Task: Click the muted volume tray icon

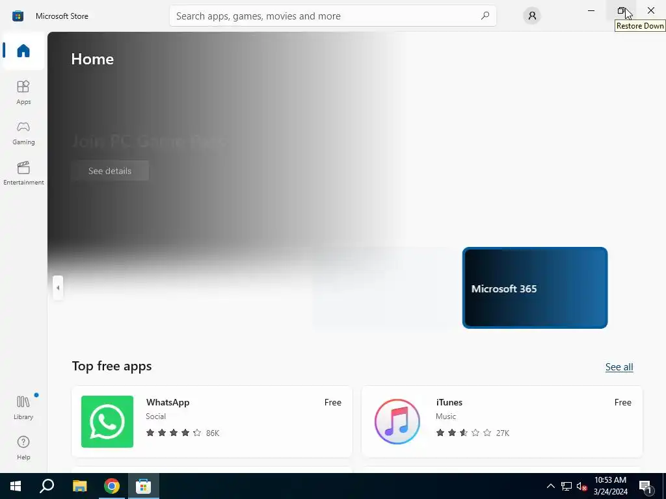Action: coord(581,486)
